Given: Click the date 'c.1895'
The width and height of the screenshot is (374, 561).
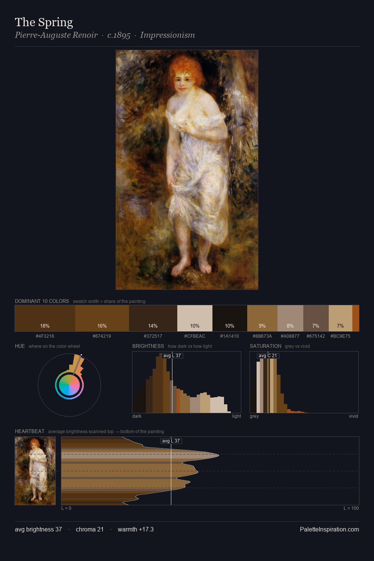Looking at the screenshot, I should (119, 35).
